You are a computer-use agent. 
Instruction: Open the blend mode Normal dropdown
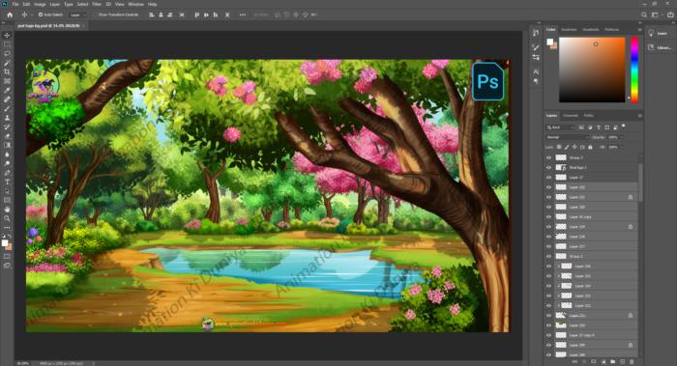coord(567,137)
